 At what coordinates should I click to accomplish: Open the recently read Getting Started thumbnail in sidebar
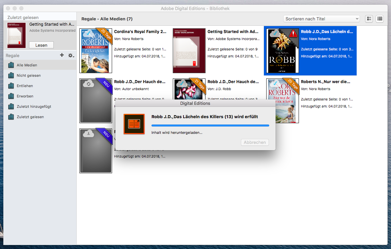[16, 35]
